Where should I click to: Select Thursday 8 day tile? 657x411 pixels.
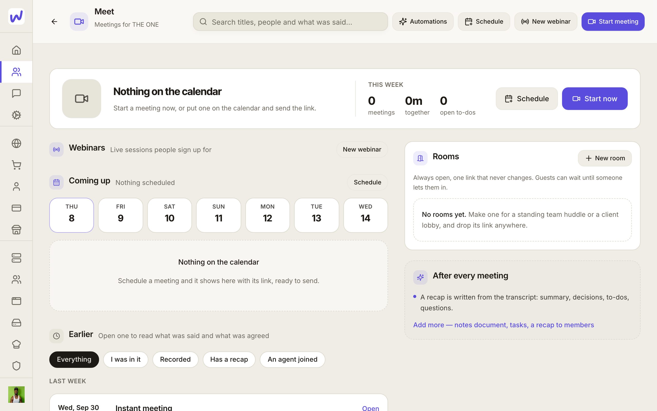tap(71, 215)
